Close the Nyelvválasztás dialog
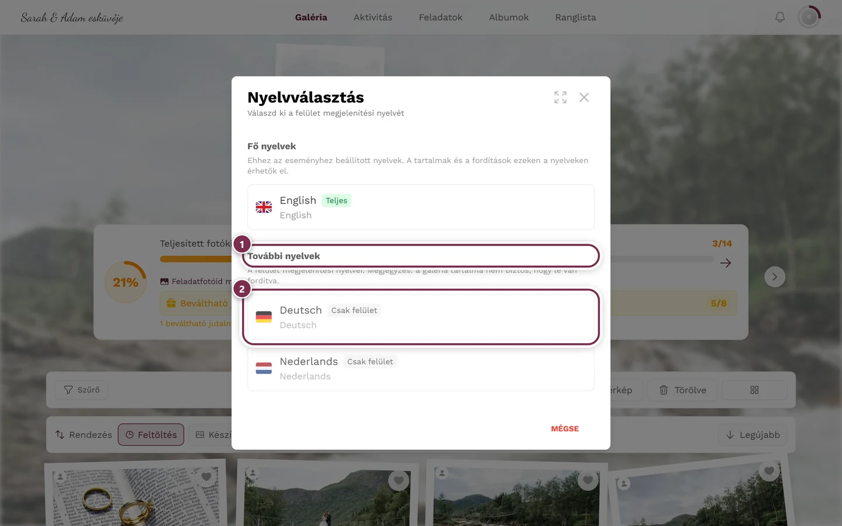The height and width of the screenshot is (526, 842). point(584,98)
